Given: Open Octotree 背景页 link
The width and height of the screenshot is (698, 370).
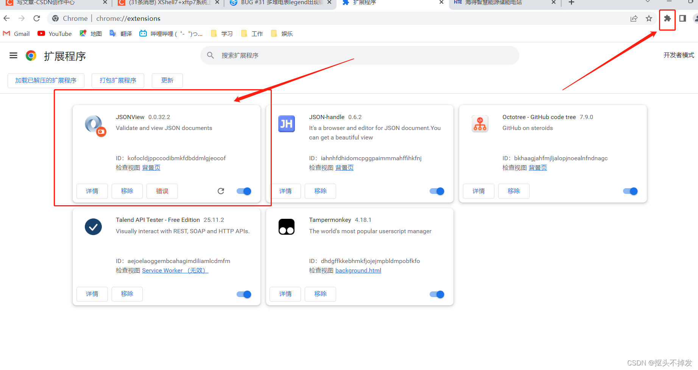Looking at the screenshot, I should [x=538, y=168].
